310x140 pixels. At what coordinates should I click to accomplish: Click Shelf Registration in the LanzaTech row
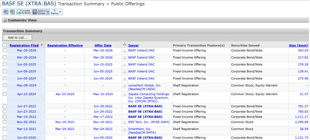(186, 85)
